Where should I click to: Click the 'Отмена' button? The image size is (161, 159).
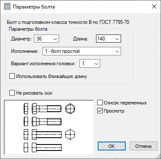click(143, 146)
